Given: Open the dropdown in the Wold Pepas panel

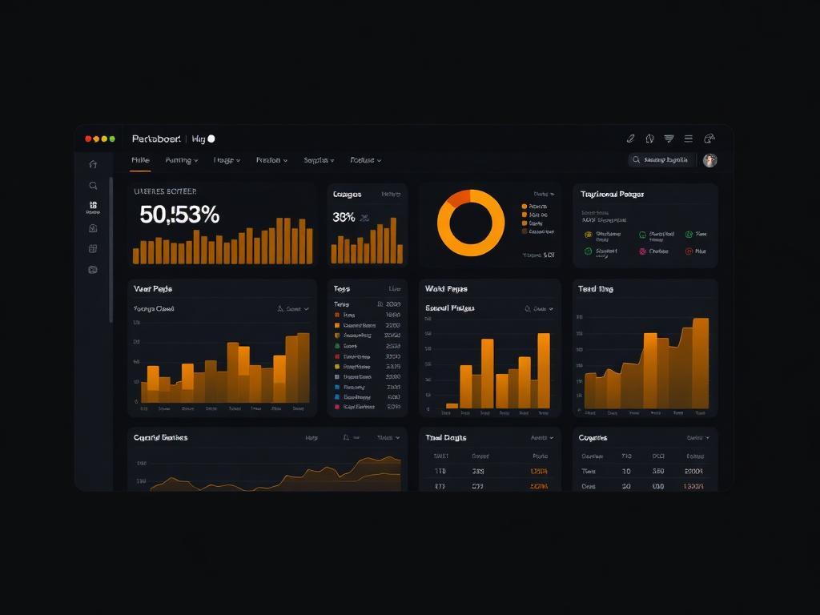Looking at the screenshot, I should point(543,308).
